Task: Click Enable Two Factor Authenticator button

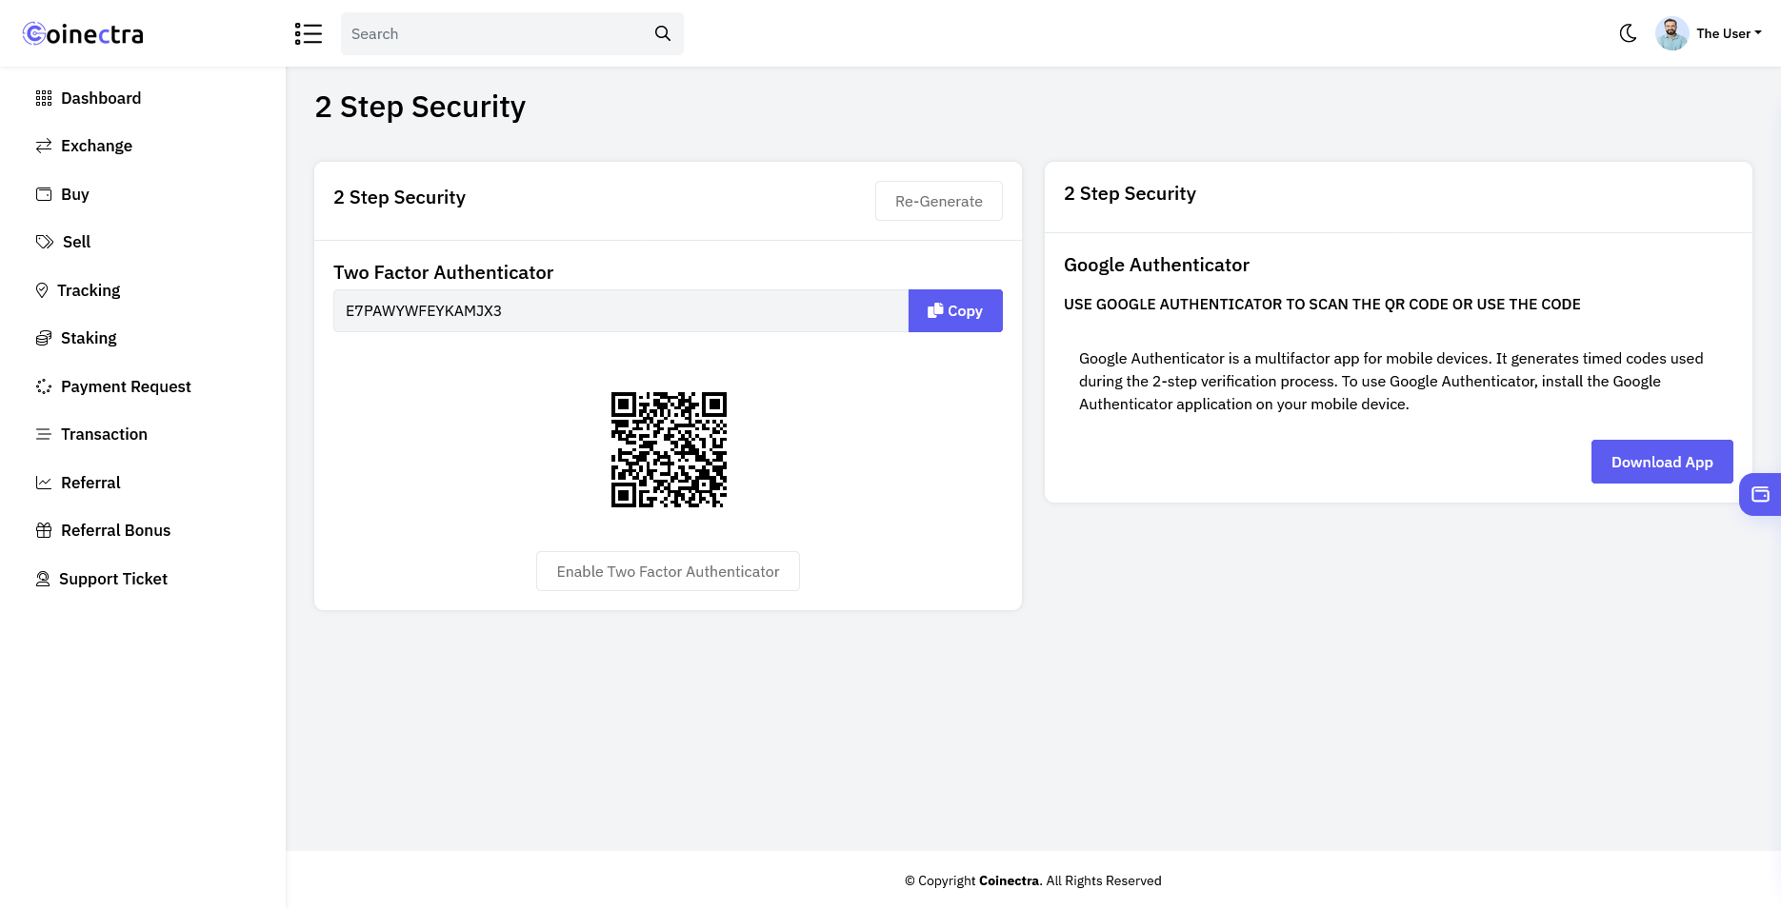Action: pos(668,571)
